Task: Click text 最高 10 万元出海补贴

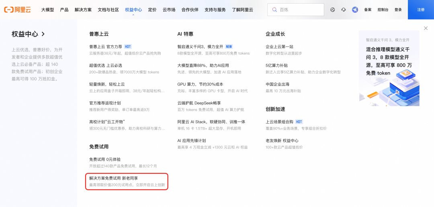Action: tap(283, 91)
